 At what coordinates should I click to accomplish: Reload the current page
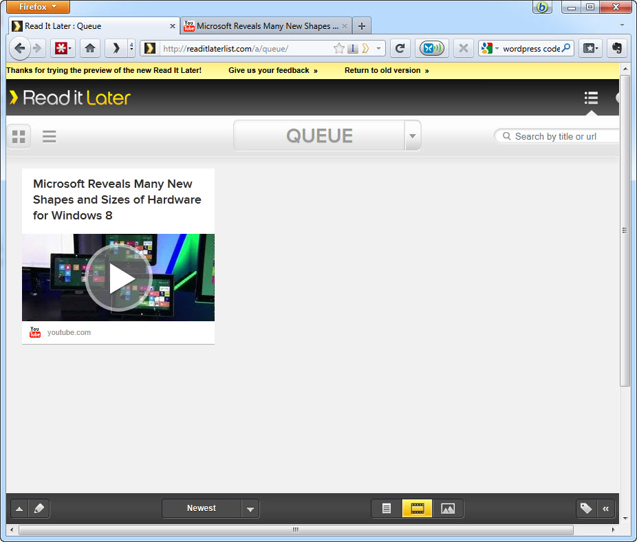[x=400, y=48]
